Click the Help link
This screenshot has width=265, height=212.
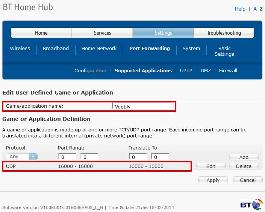240,9
